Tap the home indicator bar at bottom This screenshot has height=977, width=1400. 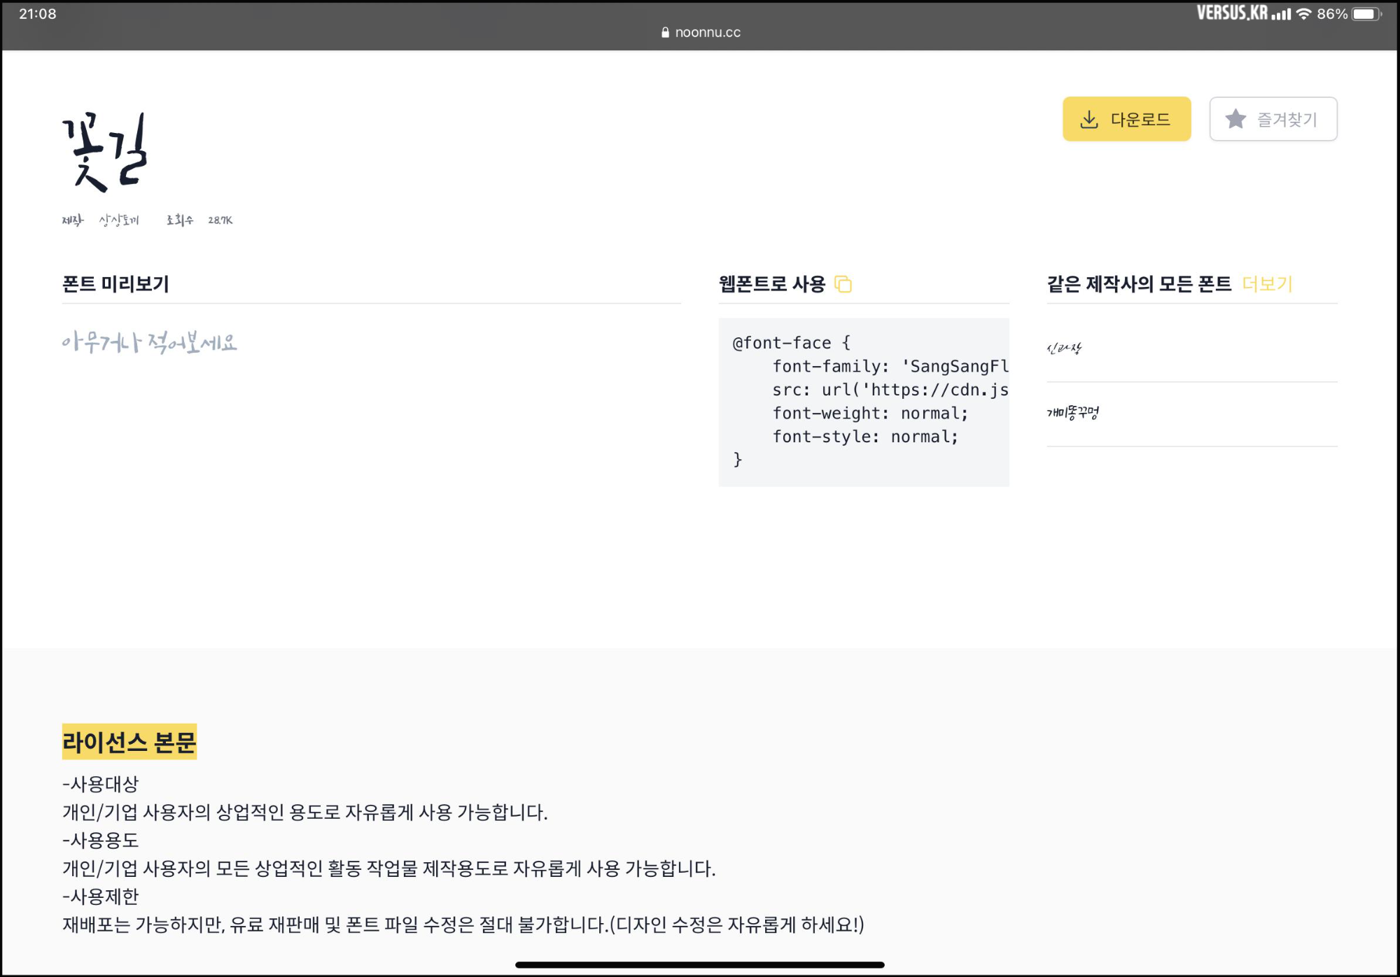(699, 964)
